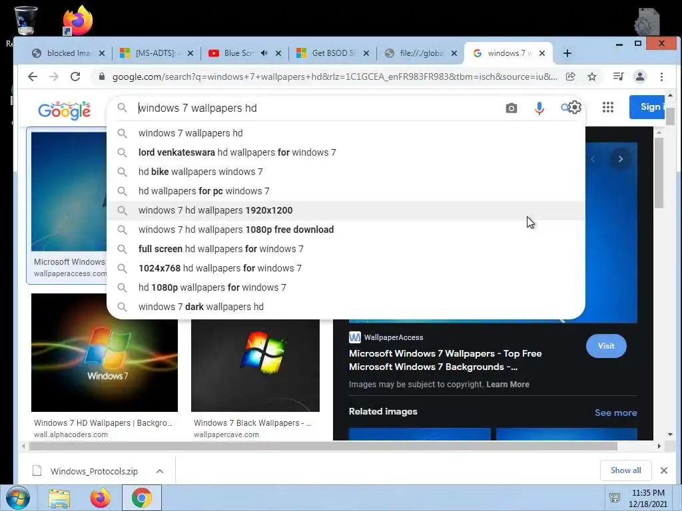
Task: Select suggestion 'windows 7 wallpapers hd'
Action: tap(346, 133)
